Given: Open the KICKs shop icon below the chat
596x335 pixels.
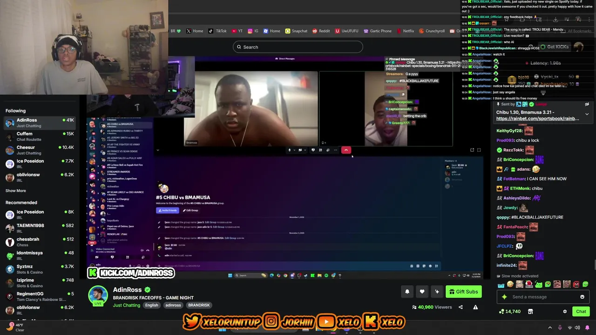Looking at the screenshot, I should (x=530, y=311).
